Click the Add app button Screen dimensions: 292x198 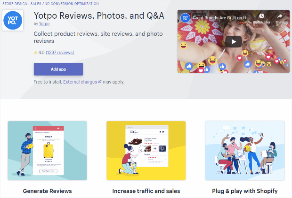58,69
